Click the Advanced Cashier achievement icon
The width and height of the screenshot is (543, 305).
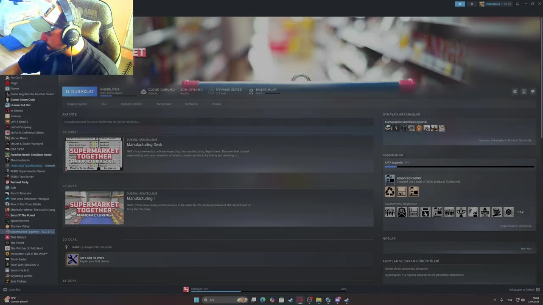click(389, 180)
